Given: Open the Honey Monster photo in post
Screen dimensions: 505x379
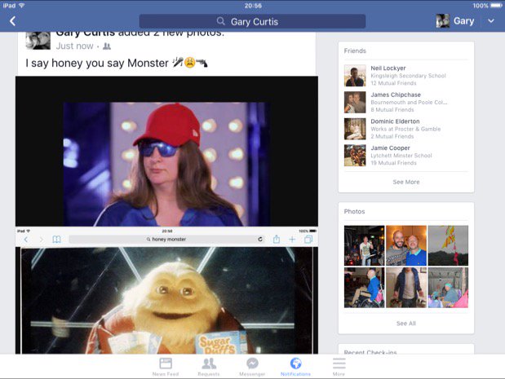Looking at the screenshot, I should pyautogui.click(x=166, y=290).
